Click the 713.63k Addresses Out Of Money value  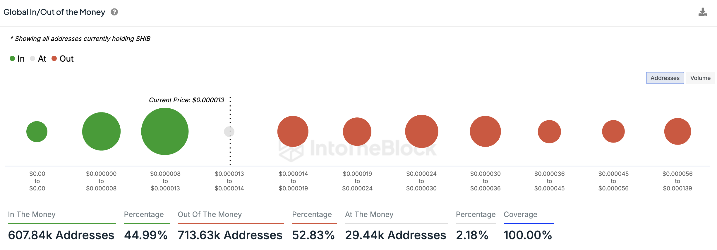pyautogui.click(x=230, y=235)
